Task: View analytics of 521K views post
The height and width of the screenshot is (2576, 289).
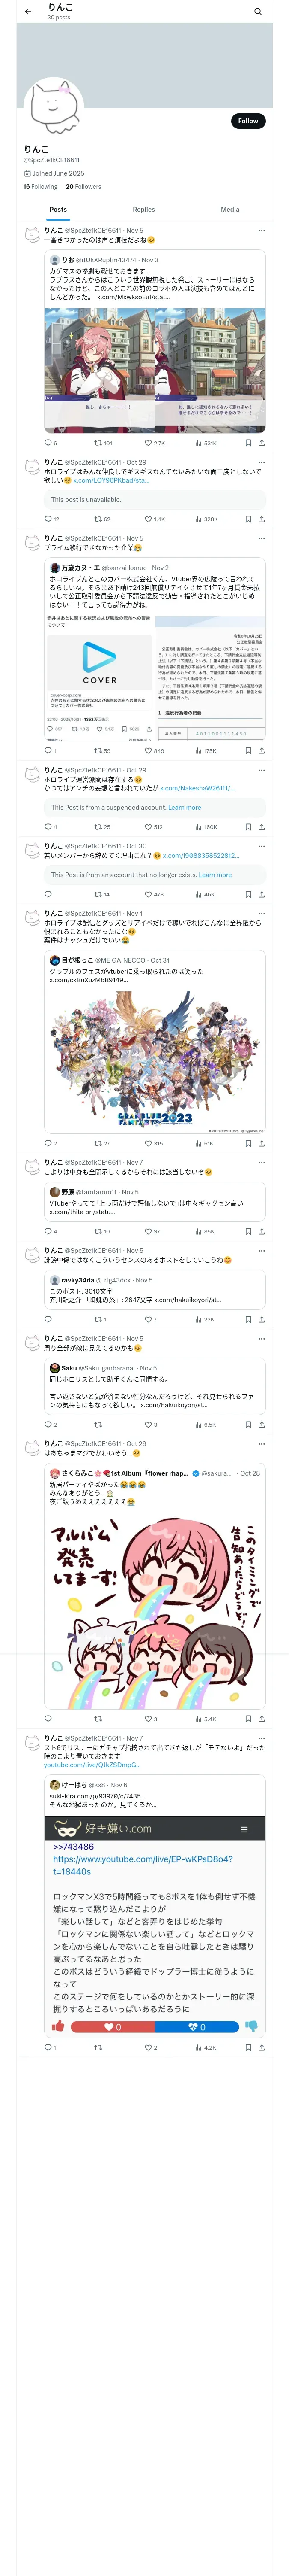Action: point(198,442)
